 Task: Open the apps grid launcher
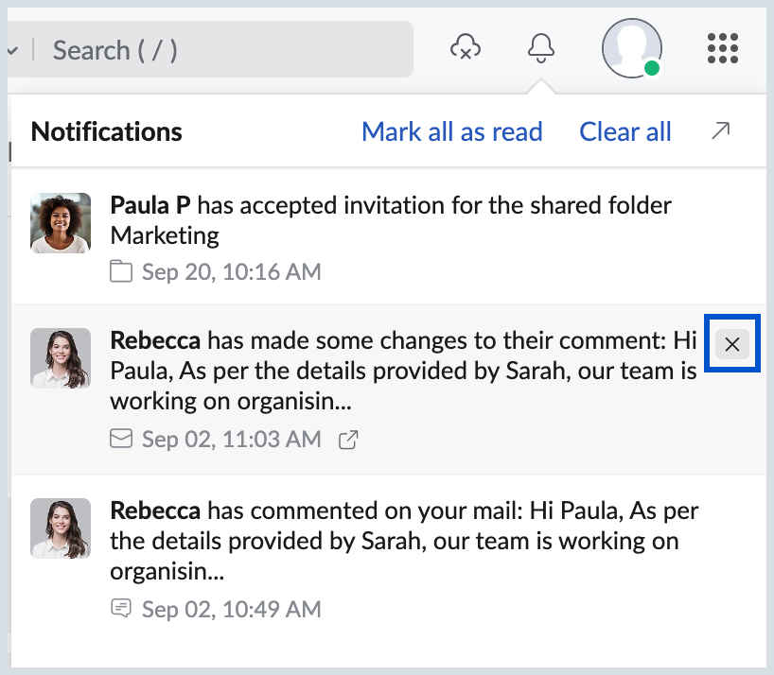click(723, 47)
